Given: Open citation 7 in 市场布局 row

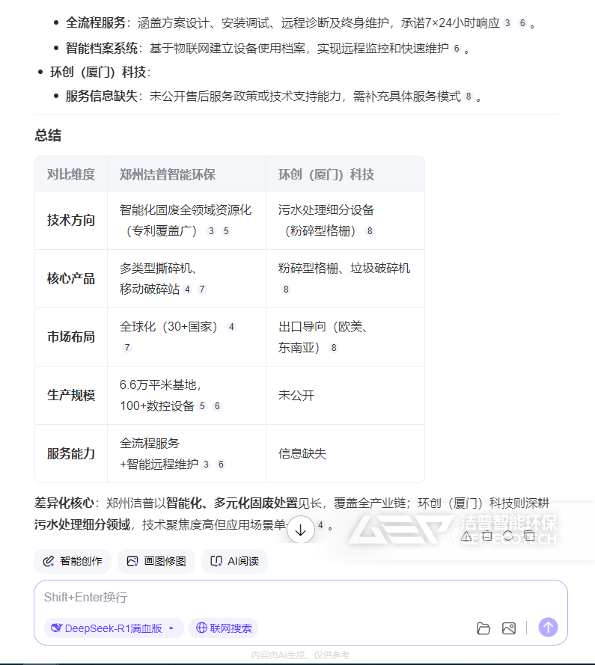Looking at the screenshot, I should 127,348.
